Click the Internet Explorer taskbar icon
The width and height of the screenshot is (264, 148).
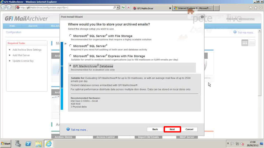(49, 144)
